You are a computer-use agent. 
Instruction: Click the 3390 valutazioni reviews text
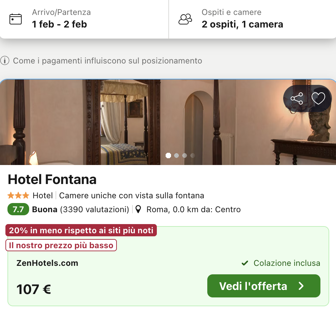click(95, 209)
